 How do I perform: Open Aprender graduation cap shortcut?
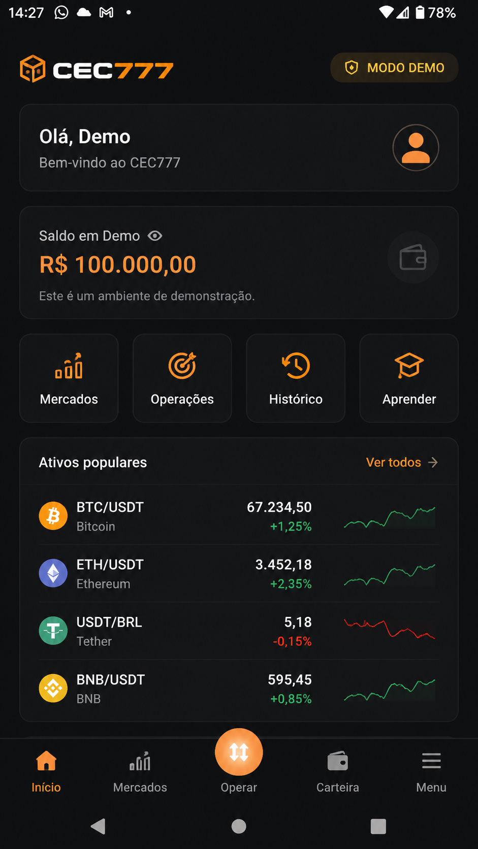click(409, 378)
